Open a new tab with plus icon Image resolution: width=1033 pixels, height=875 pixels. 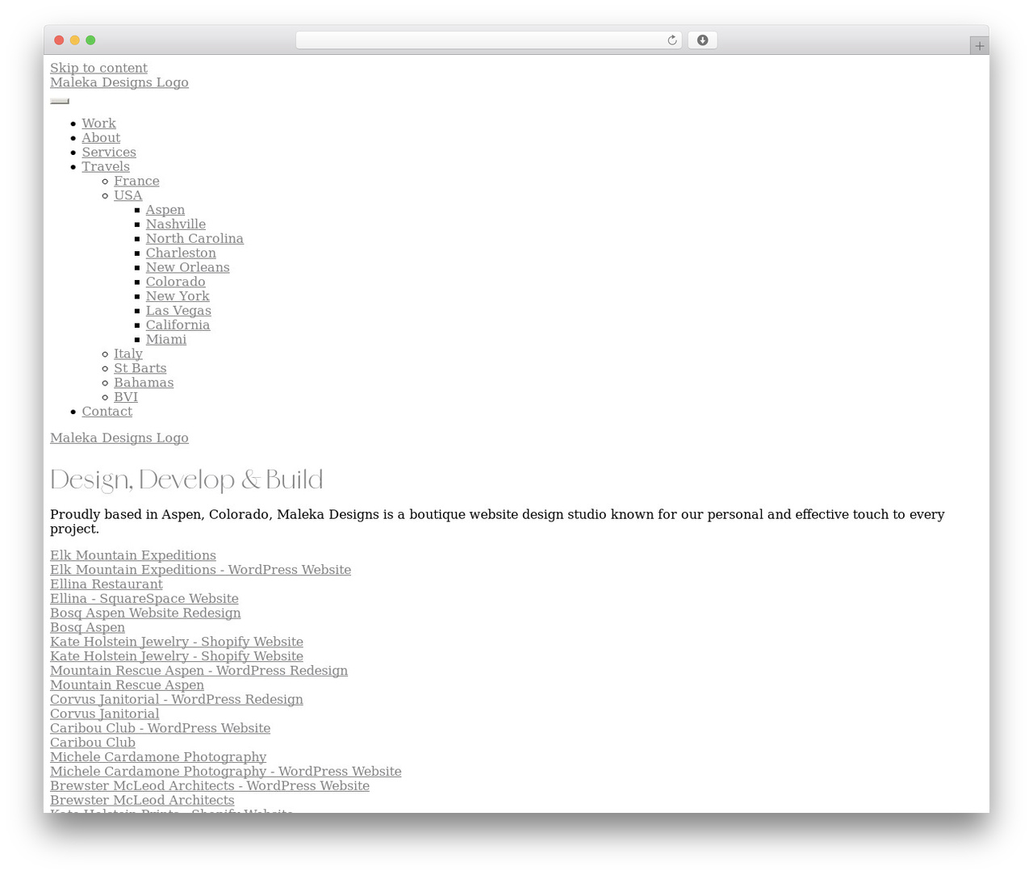979,46
